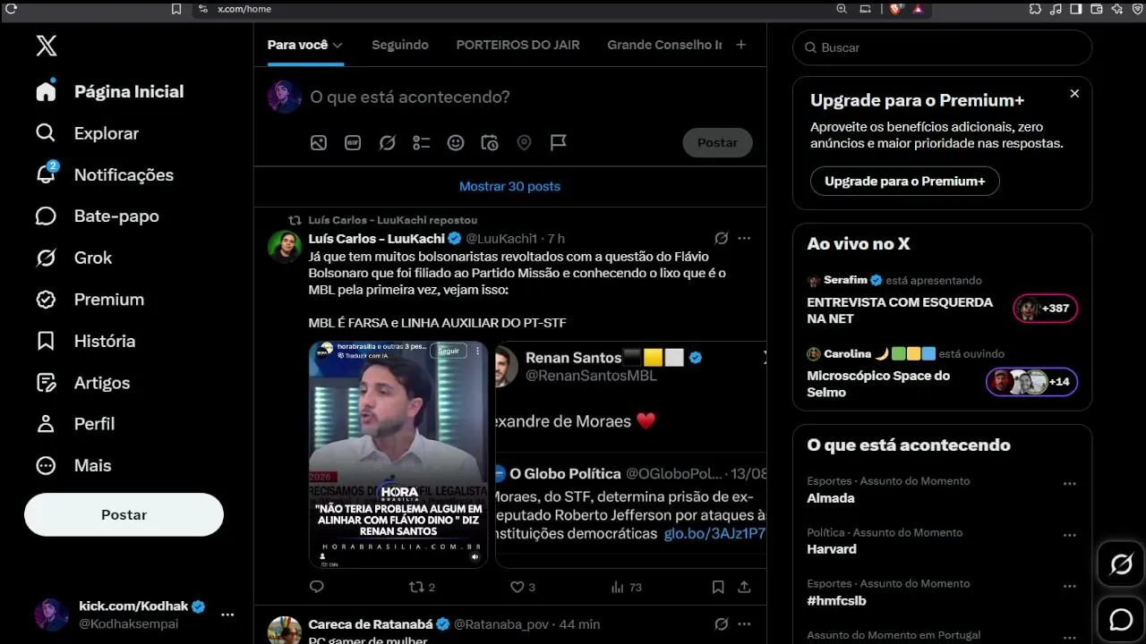Open Grok explain on Careca de Ratanabá post
This screenshot has width=1146, height=644.
721,623
